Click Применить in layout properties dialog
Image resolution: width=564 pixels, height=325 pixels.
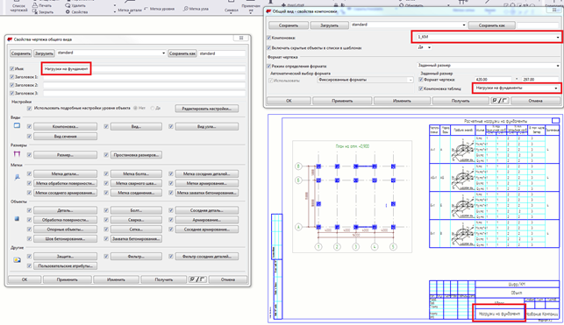(x=342, y=101)
